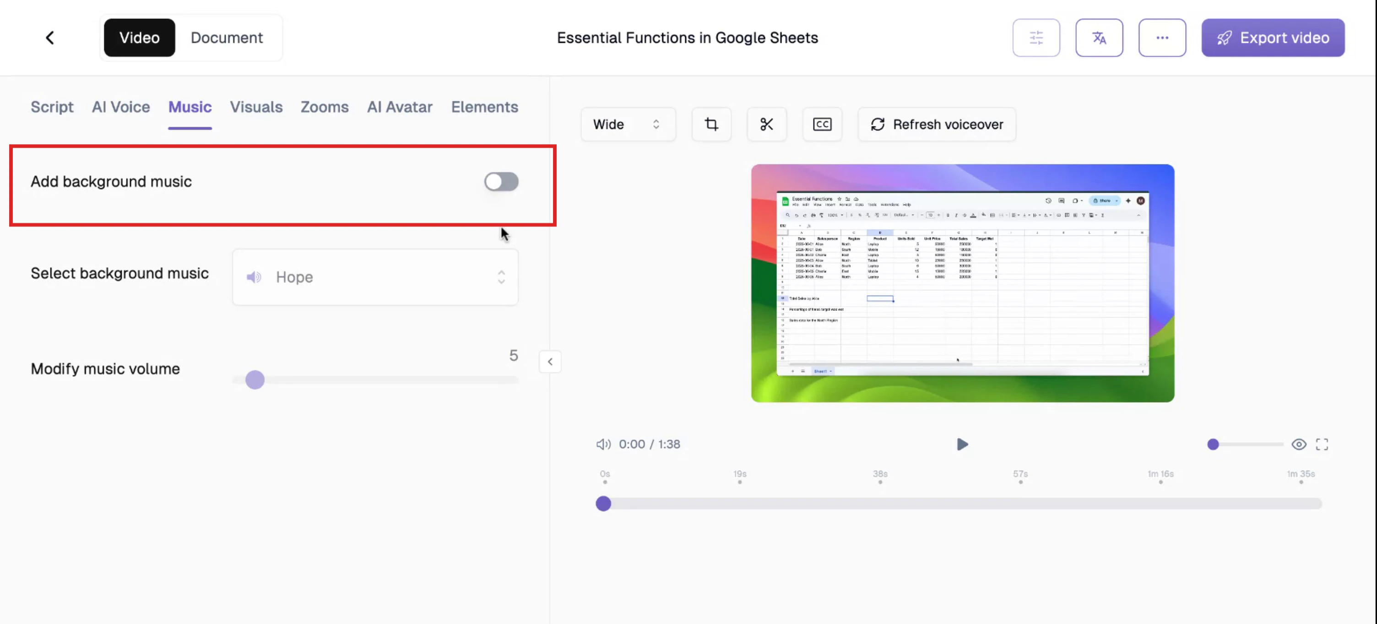Open the translate language icon

tap(1099, 38)
